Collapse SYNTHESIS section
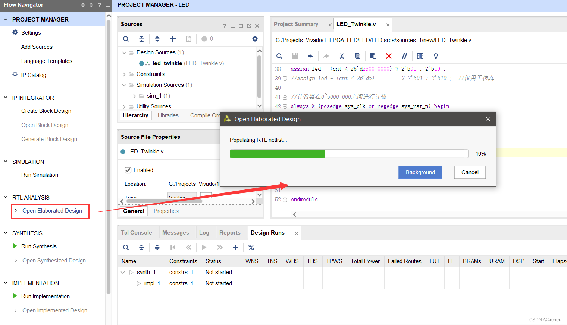 click(6, 233)
